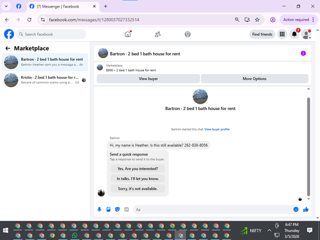Attach a file with the photo icon
The image size is (320, 240).
click(x=108, y=209)
